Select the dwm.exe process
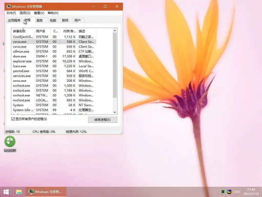The image size is (262, 197). (x=54, y=56)
